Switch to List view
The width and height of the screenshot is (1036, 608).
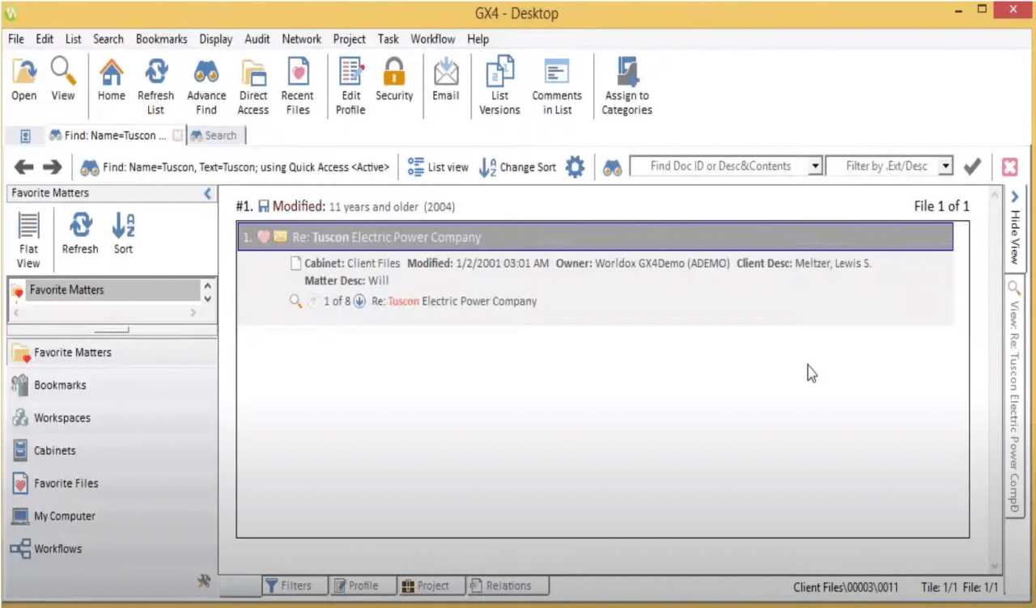click(x=437, y=167)
